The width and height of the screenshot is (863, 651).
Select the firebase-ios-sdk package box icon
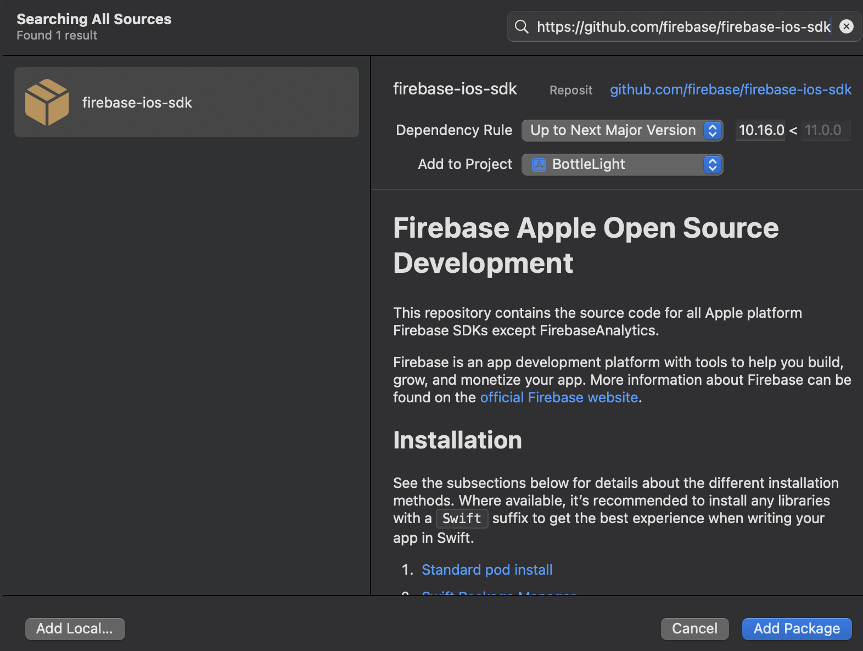click(x=47, y=102)
